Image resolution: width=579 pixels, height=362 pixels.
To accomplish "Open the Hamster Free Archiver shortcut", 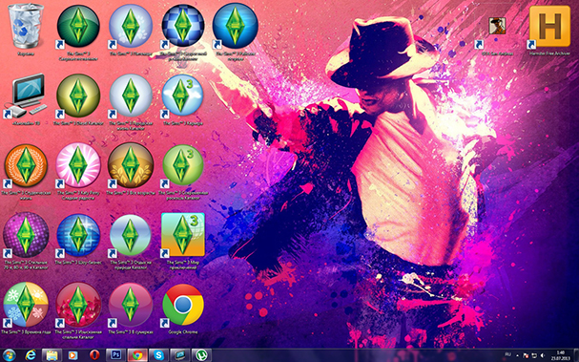I will pyautogui.click(x=549, y=26).
